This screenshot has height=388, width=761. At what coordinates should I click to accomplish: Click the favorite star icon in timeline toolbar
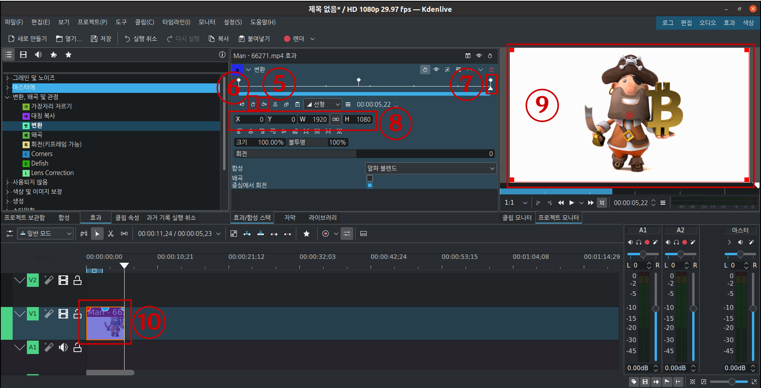307,234
